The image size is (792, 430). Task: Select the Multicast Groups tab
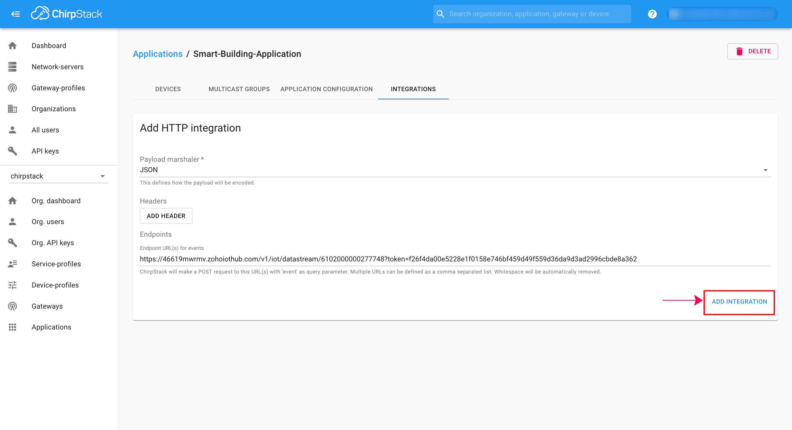[239, 89]
